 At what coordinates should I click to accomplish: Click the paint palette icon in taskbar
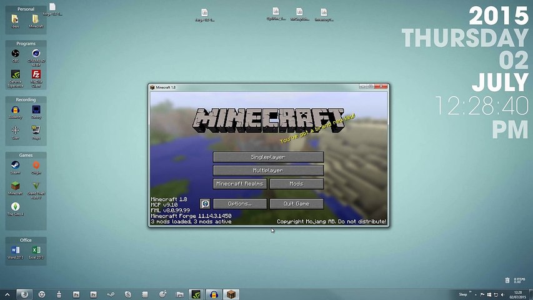coord(162,294)
